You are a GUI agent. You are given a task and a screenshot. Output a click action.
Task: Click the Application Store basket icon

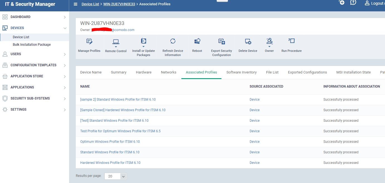(x=5, y=76)
